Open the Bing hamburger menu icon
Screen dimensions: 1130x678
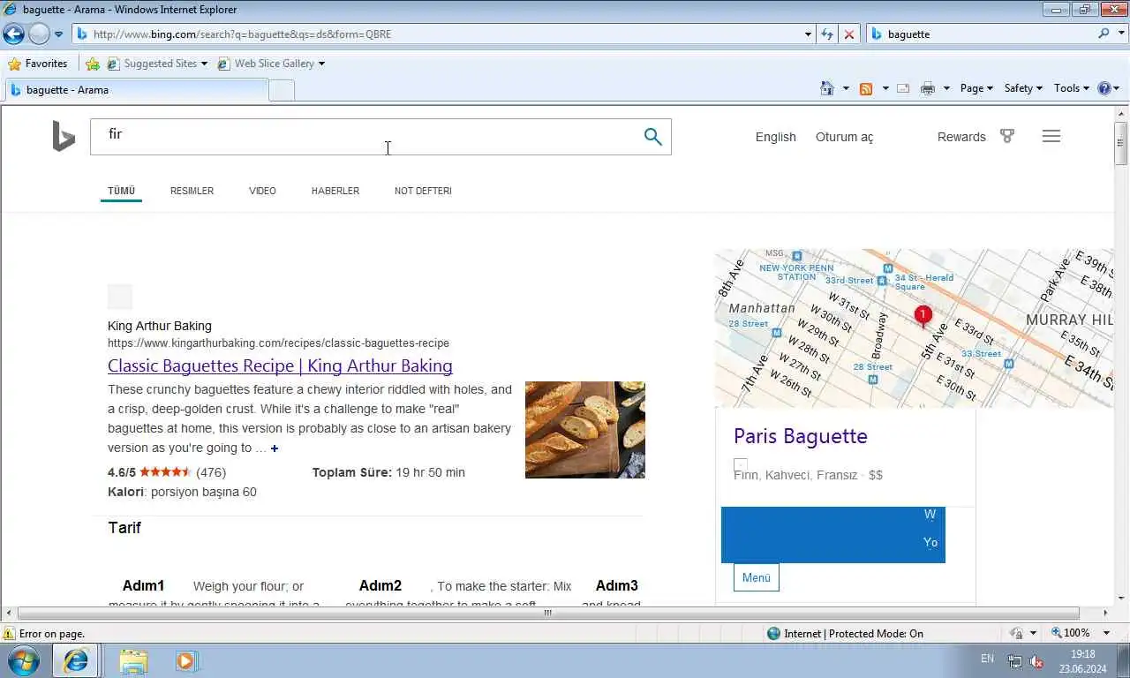click(x=1051, y=136)
